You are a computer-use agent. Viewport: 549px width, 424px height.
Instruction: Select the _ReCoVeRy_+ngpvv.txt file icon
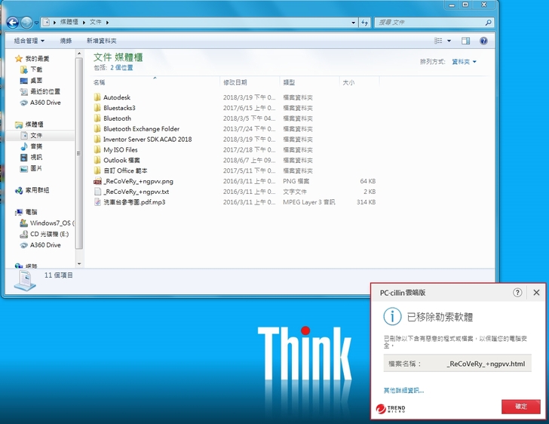(97, 192)
